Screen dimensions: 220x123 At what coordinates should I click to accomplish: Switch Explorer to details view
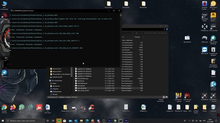pos(164,97)
